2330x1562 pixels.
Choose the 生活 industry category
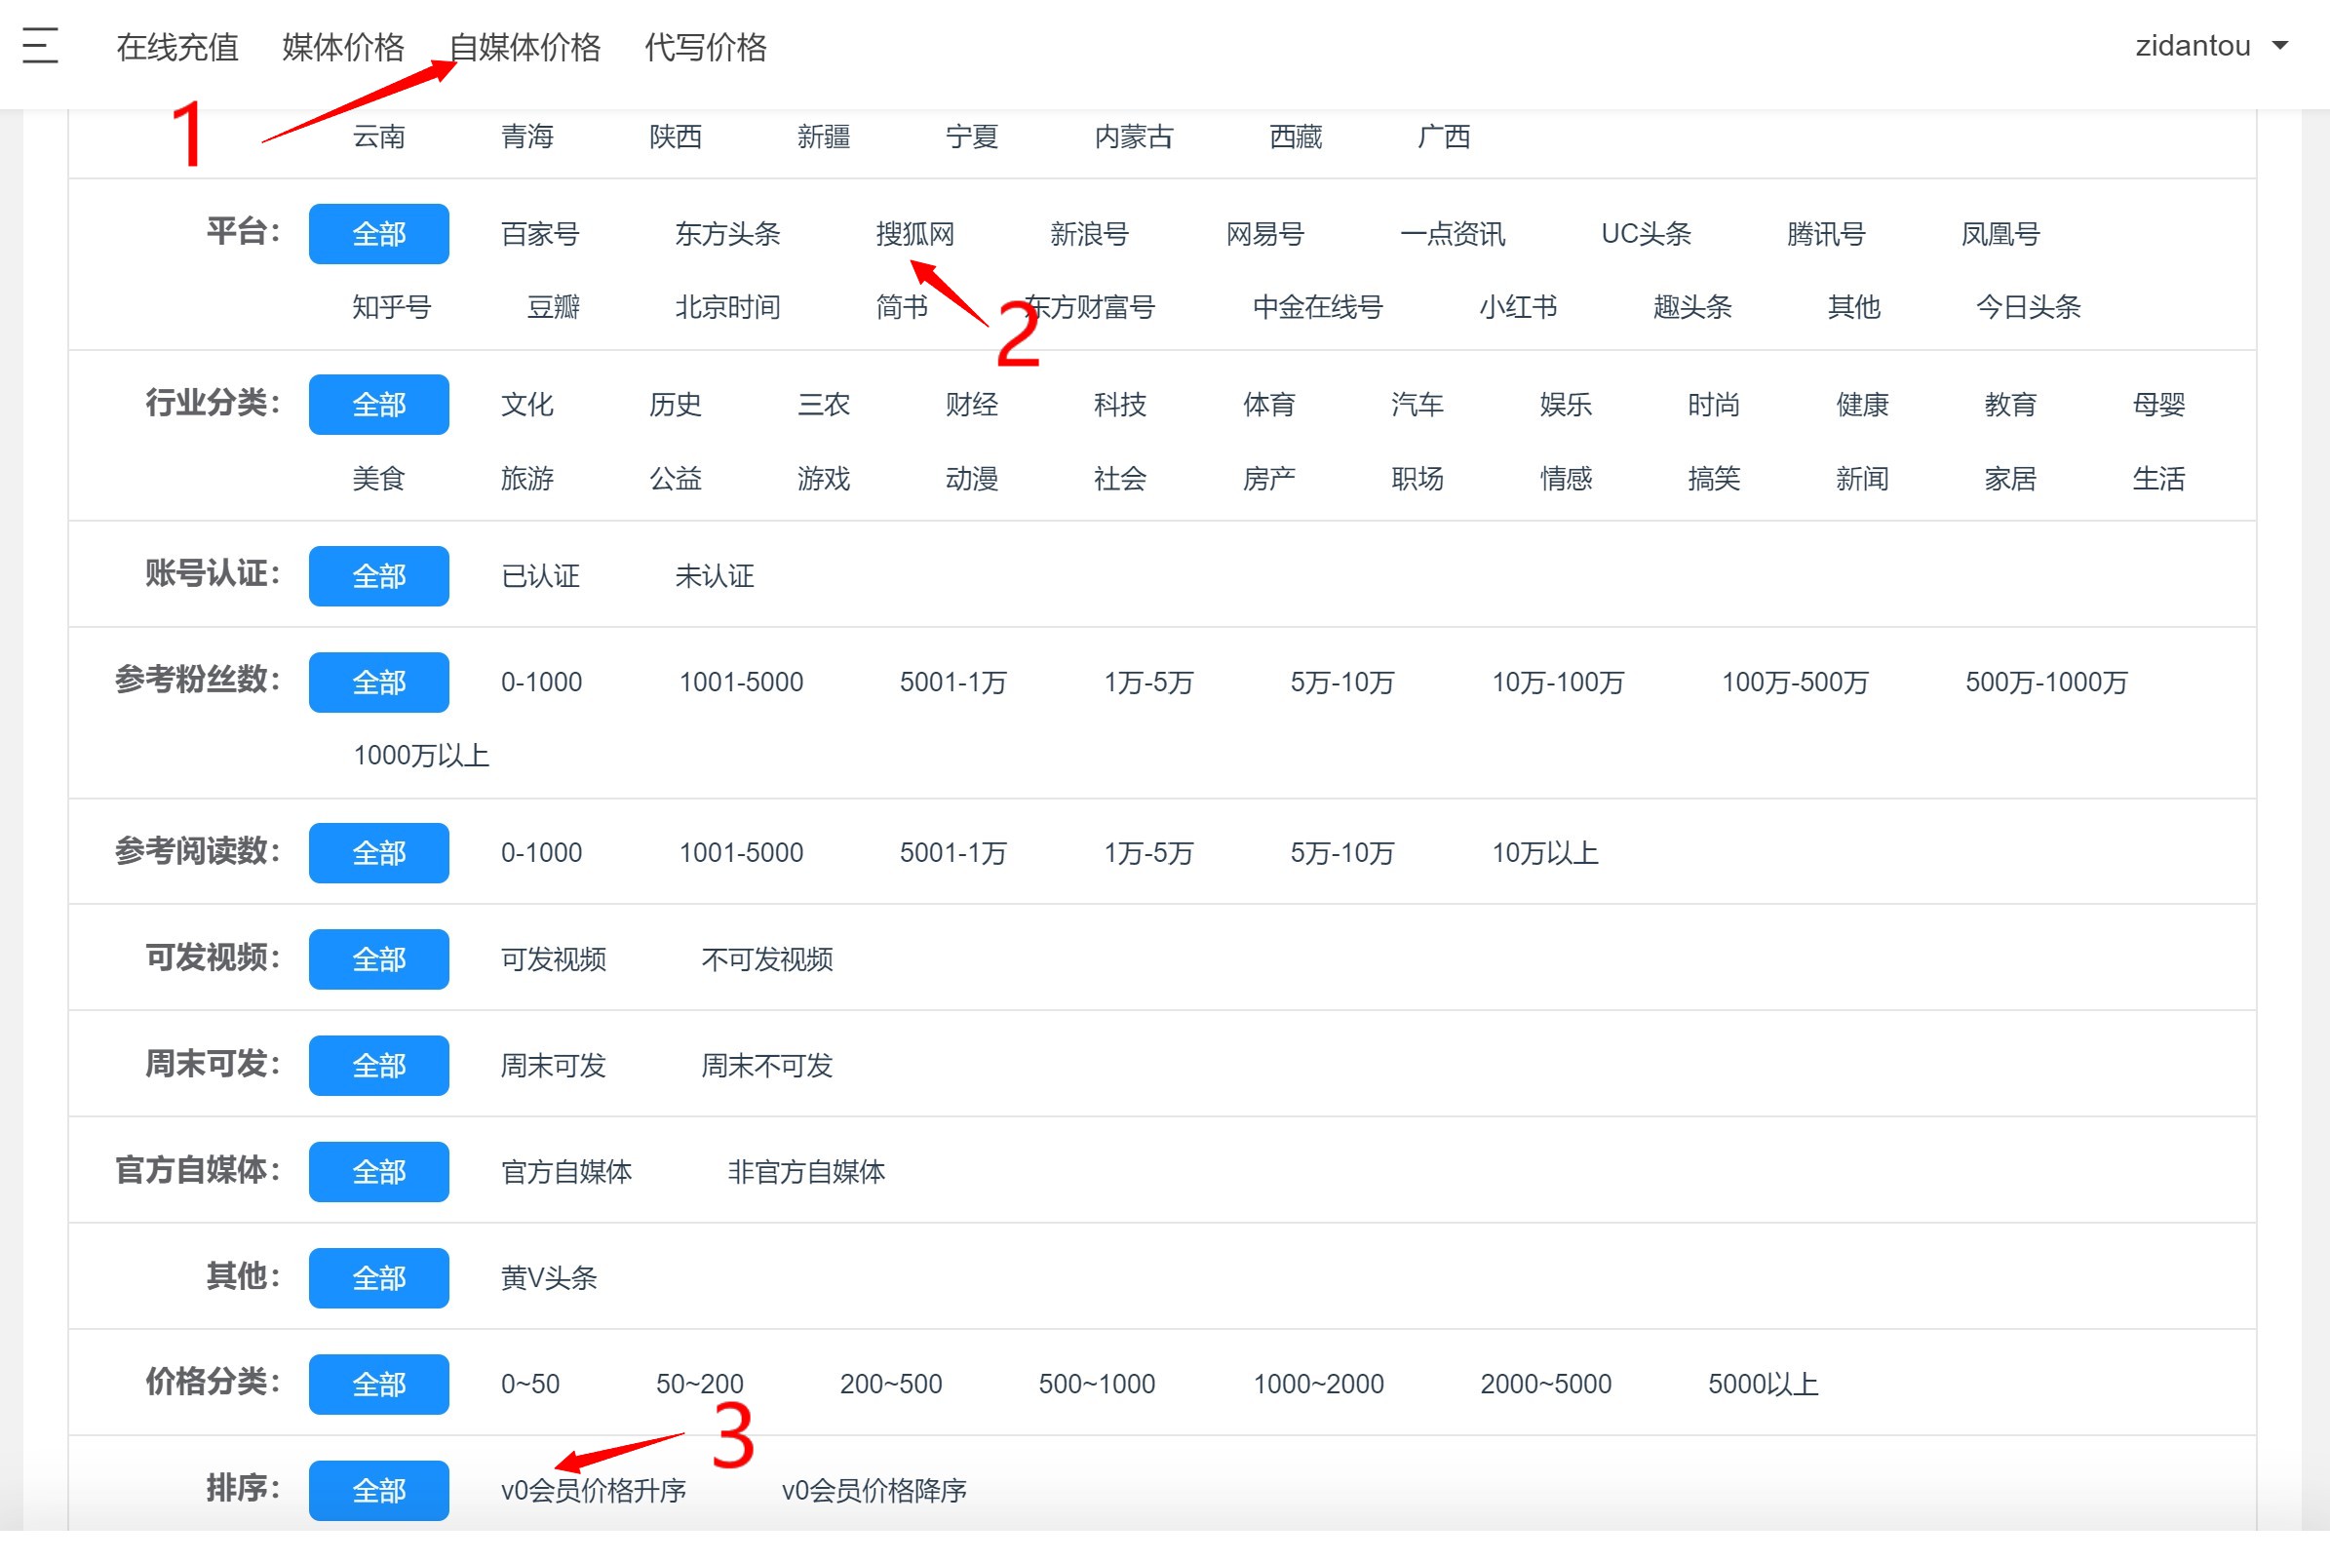2158,479
